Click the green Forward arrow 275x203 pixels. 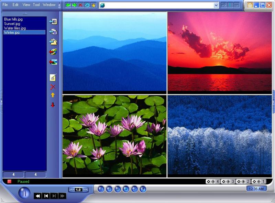[74, 5]
